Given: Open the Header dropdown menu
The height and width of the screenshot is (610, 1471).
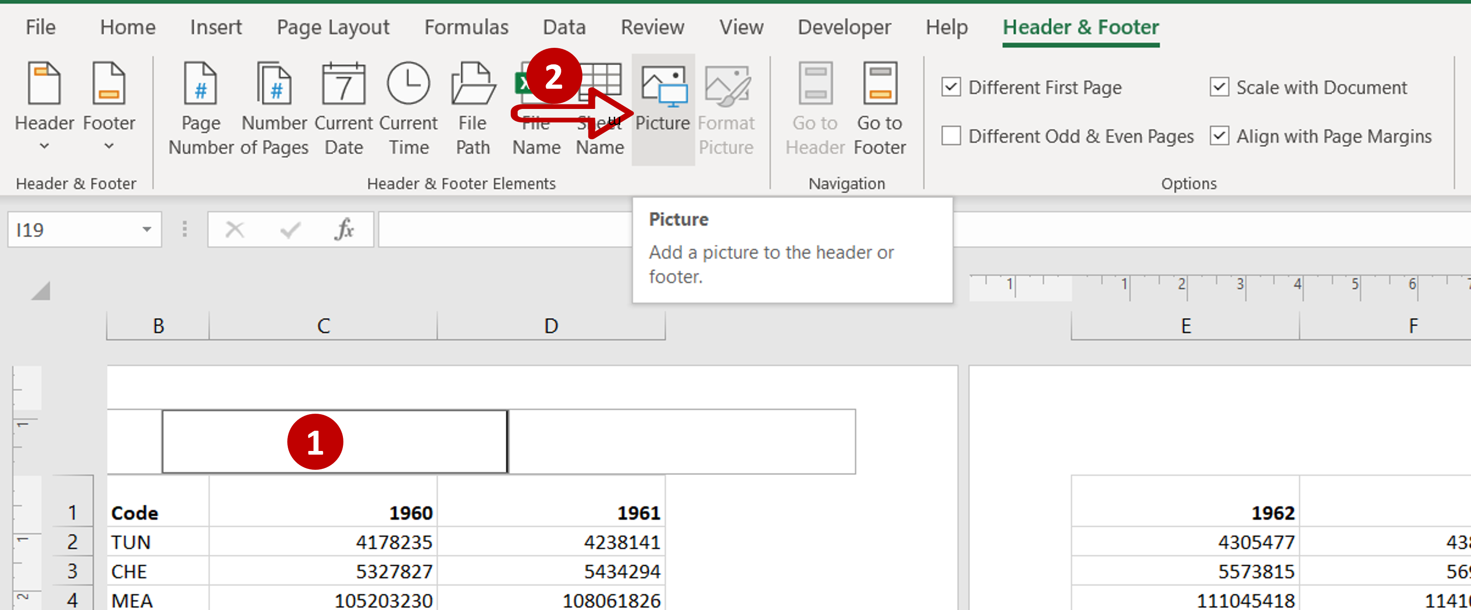Looking at the screenshot, I should (45, 146).
